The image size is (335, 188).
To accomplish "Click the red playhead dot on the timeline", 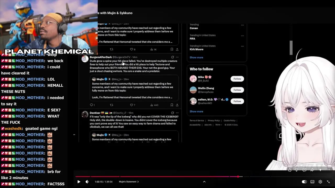I will 238,177.
